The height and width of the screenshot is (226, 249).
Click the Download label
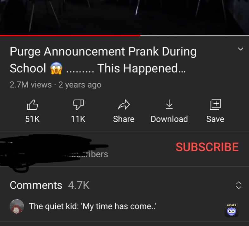(169, 119)
